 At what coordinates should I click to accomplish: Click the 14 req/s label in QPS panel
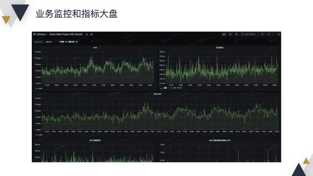(x=38, y=52)
